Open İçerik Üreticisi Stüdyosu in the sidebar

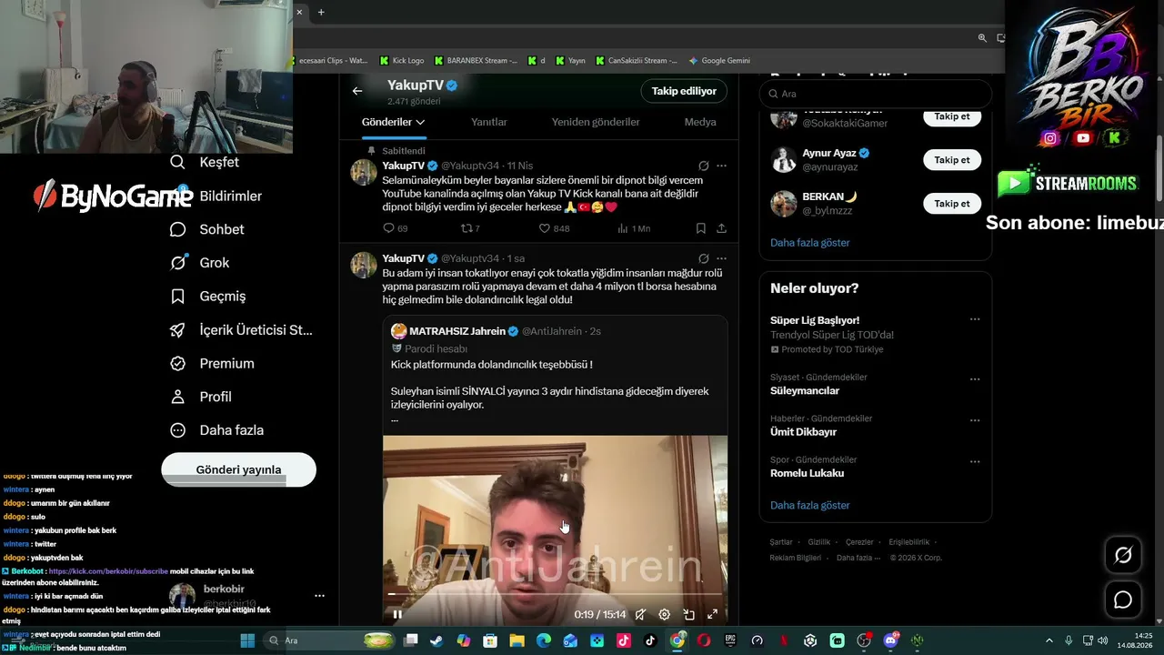pos(242,329)
